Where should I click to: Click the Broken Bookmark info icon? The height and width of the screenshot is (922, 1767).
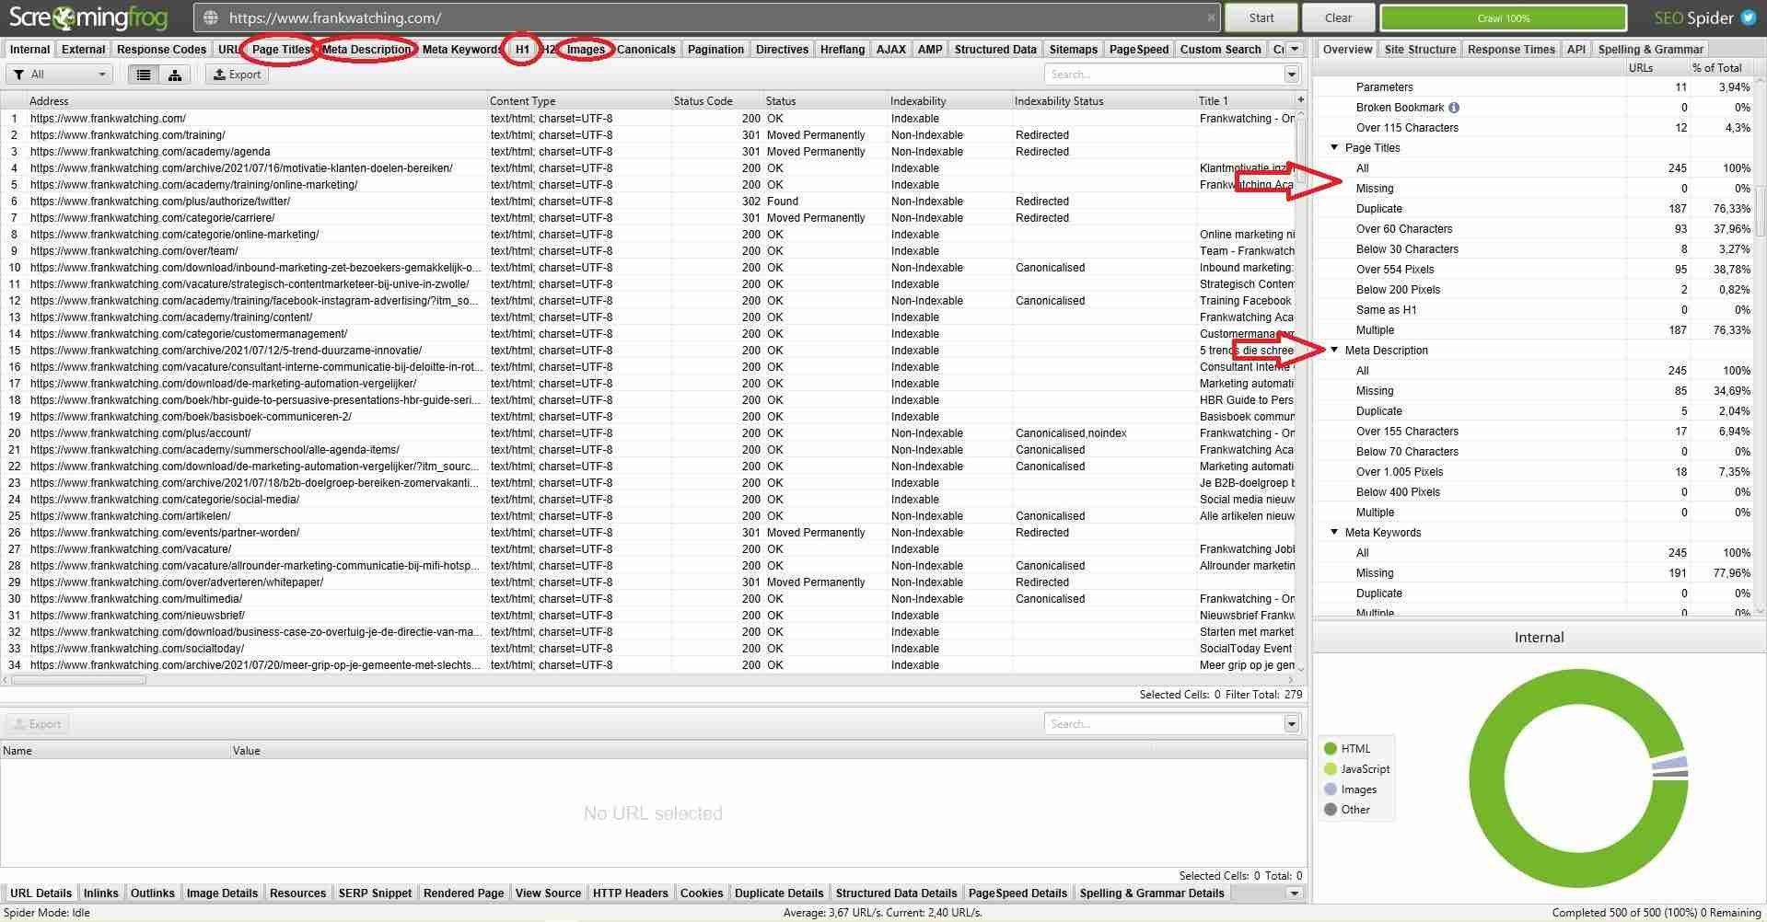[1453, 108]
